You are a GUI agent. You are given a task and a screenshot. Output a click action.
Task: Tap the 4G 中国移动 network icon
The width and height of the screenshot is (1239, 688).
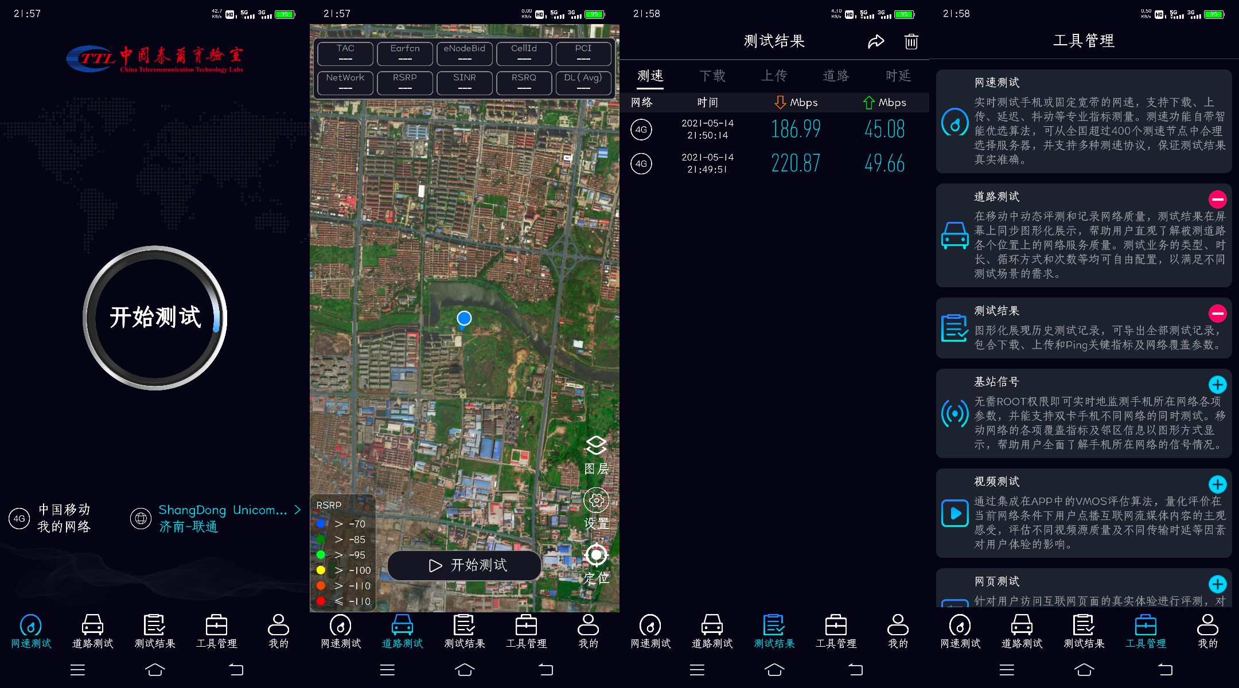(19, 518)
